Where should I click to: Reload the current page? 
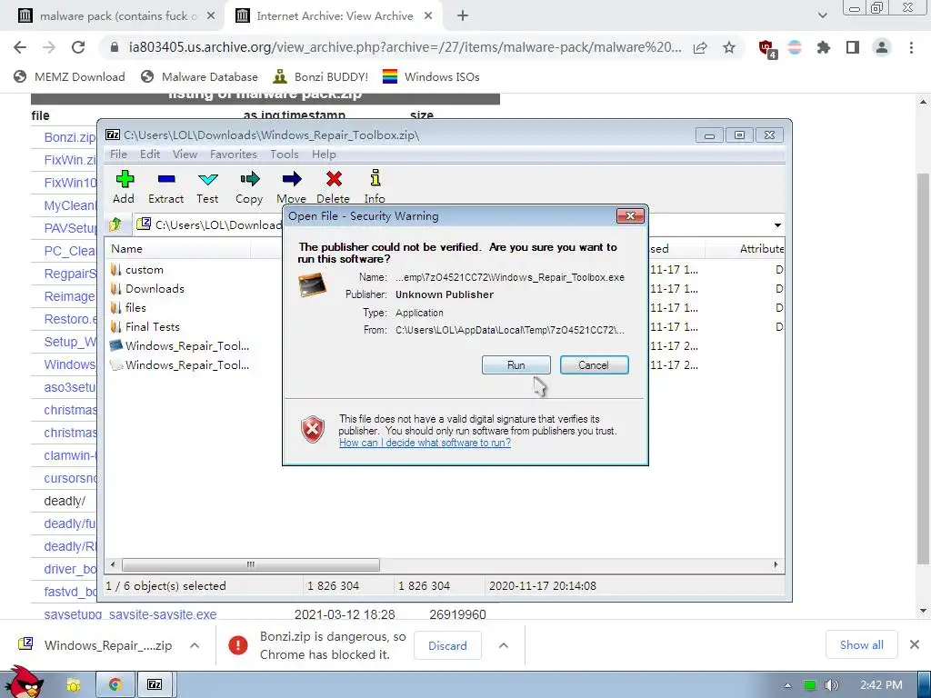pyautogui.click(x=78, y=47)
